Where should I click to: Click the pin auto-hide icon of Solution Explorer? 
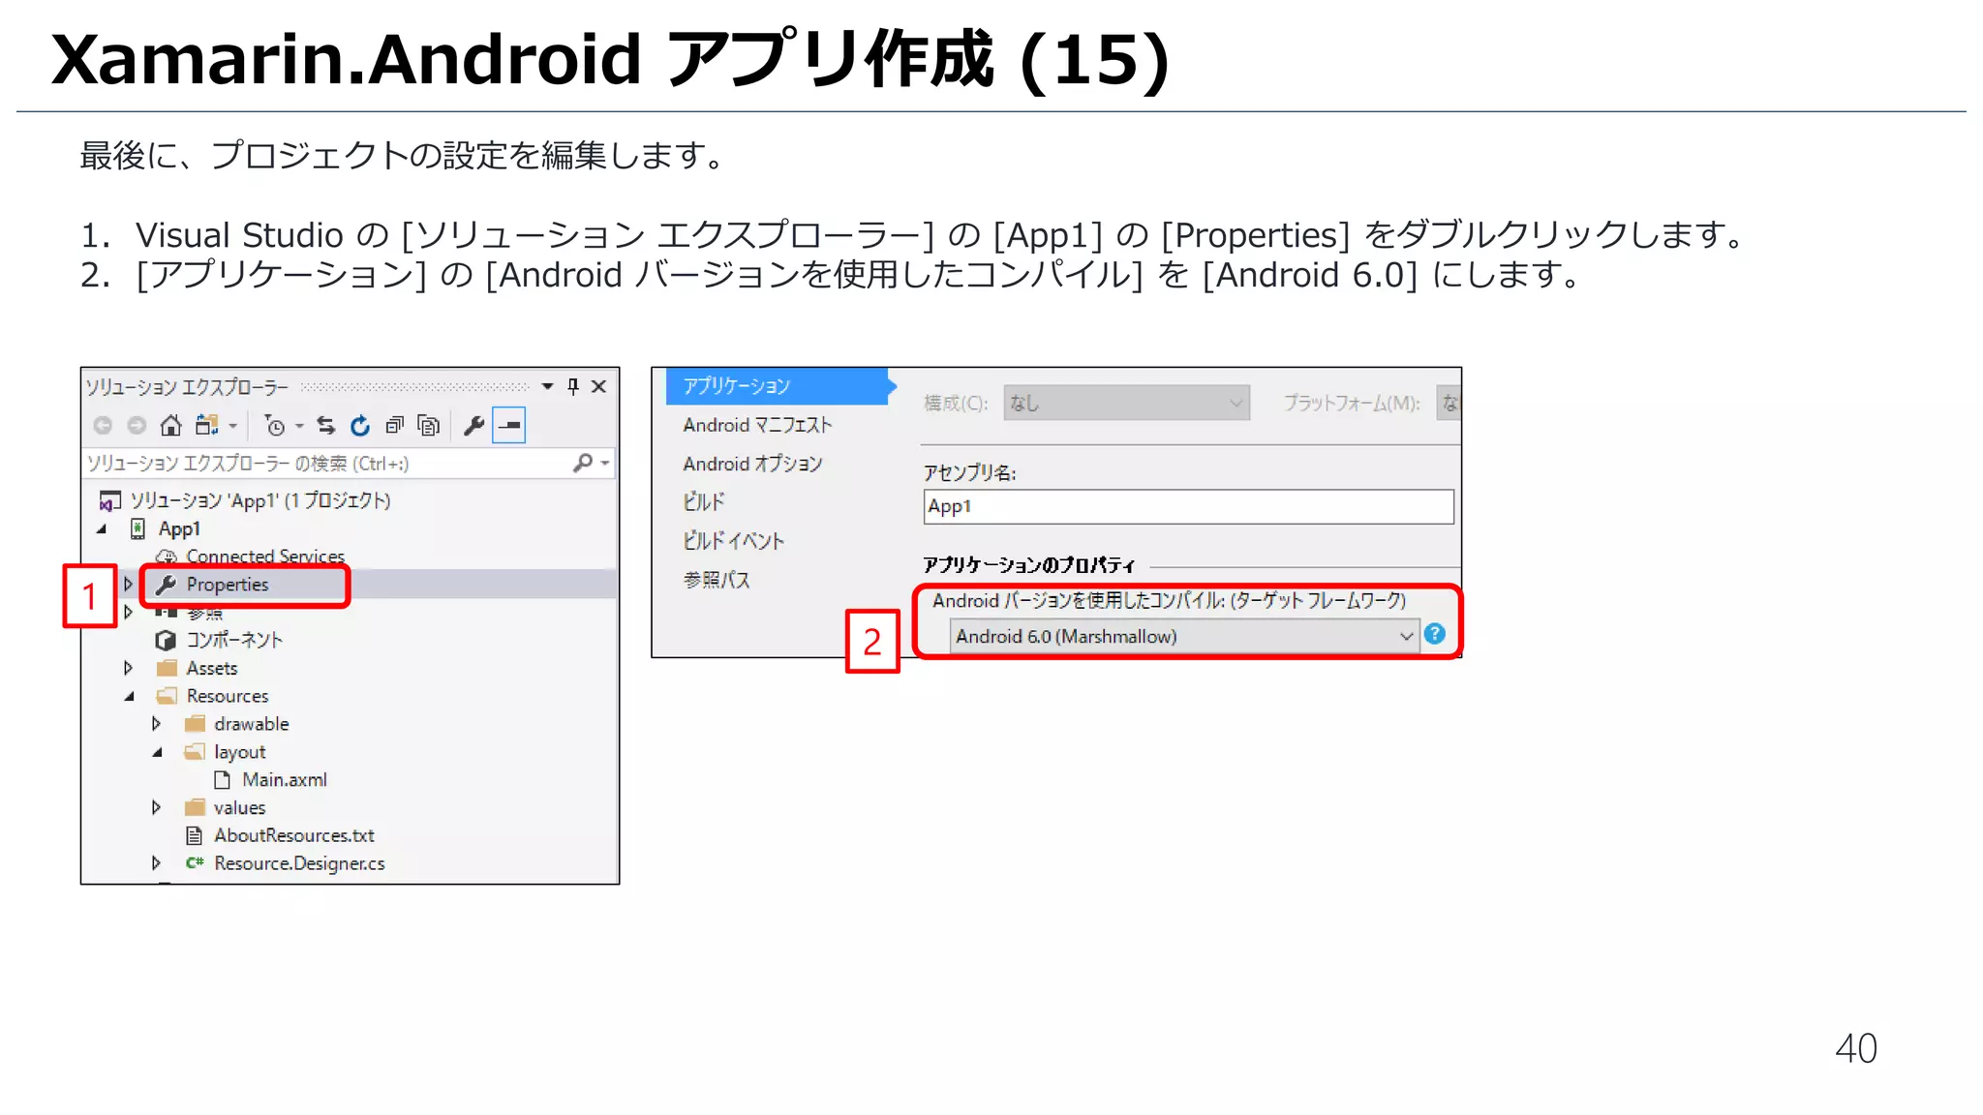(x=573, y=386)
